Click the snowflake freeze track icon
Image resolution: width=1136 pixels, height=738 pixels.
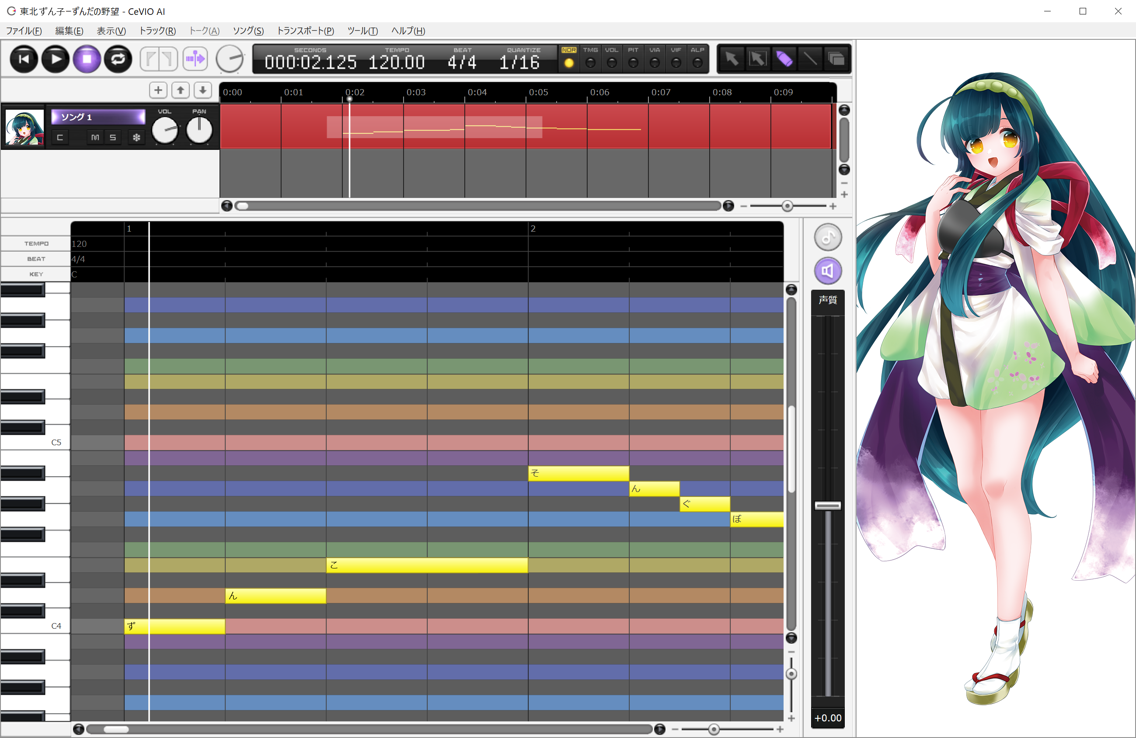(136, 137)
